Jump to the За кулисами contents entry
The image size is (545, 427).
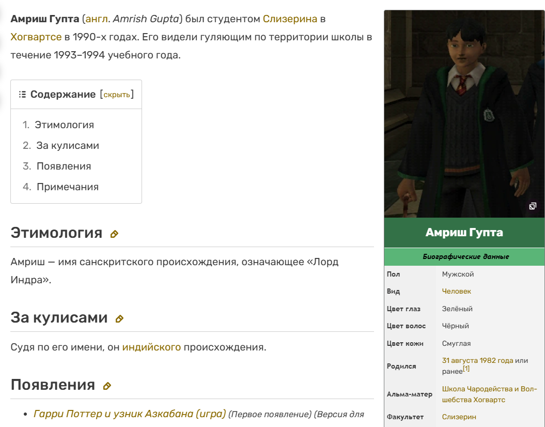(68, 145)
